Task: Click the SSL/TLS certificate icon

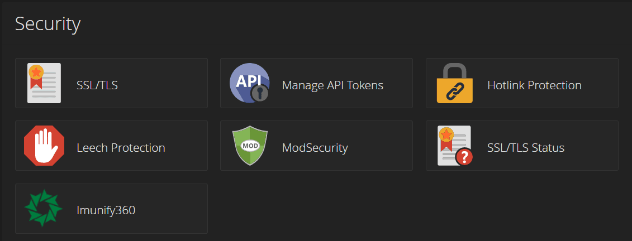Action: pos(44,83)
